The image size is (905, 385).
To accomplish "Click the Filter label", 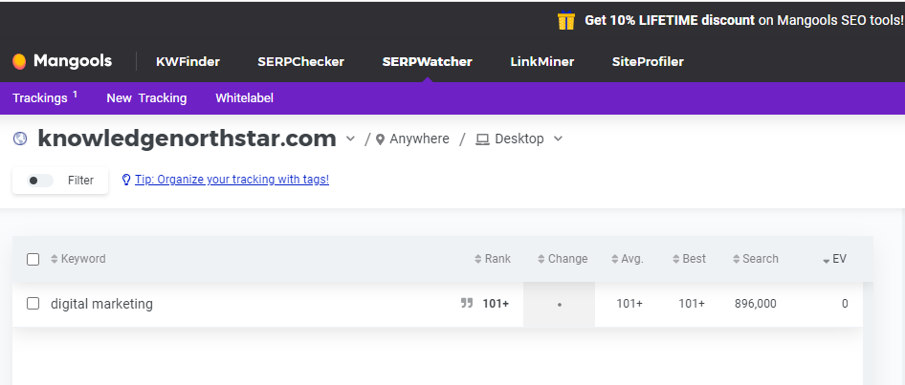I will pyautogui.click(x=80, y=181).
